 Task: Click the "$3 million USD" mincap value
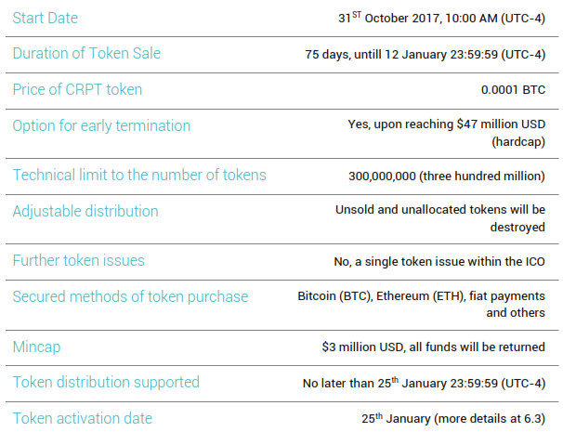point(362,347)
